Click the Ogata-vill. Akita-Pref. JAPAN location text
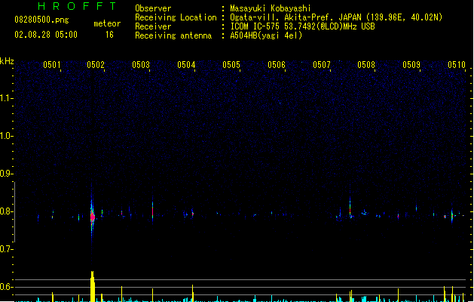 [x=336, y=17]
